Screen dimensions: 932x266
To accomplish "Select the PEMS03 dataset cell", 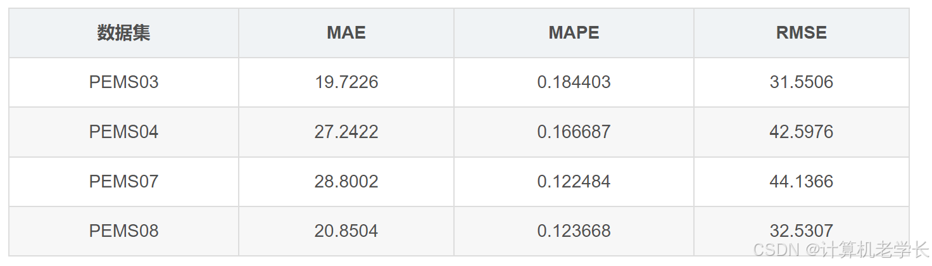I will (123, 82).
